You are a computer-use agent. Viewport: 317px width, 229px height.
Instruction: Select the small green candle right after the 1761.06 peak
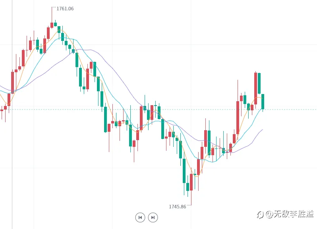55,24
